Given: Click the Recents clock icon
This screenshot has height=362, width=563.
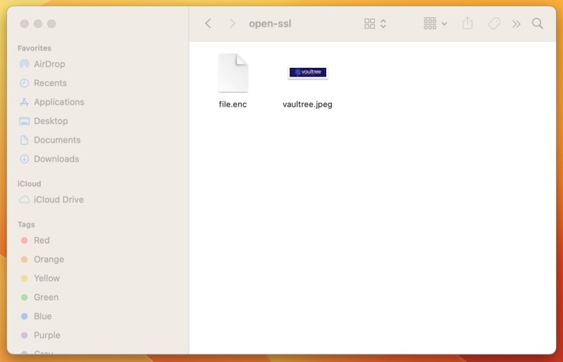Looking at the screenshot, I should pos(24,83).
